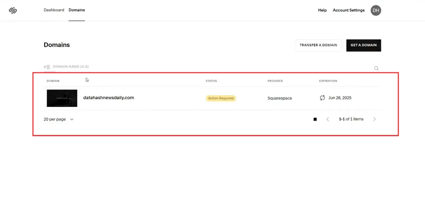The height and width of the screenshot is (199, 425).
Task: Click the Transfer a Domain button
Action: [318, 45]
